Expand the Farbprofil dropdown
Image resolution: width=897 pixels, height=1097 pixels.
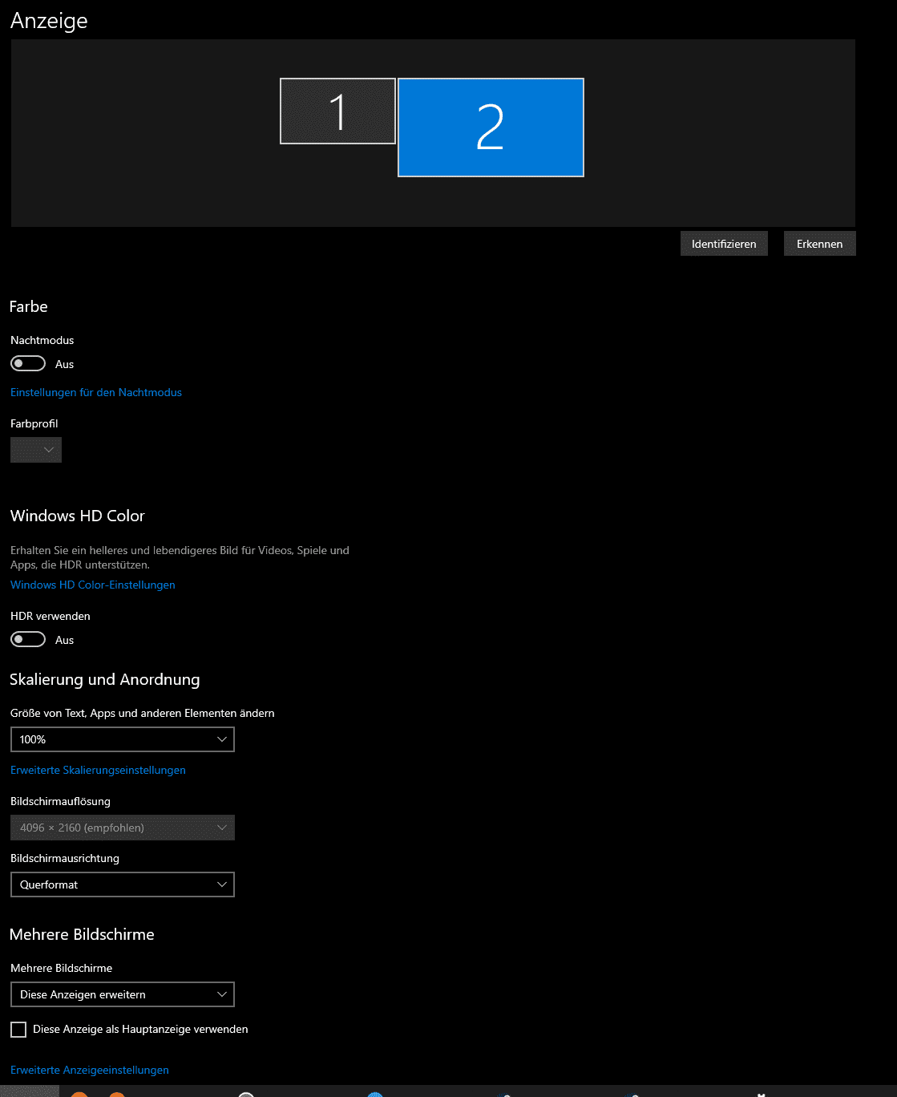click(36, 450)
